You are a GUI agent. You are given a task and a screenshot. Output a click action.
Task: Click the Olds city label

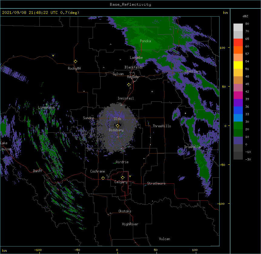(117, 119)
